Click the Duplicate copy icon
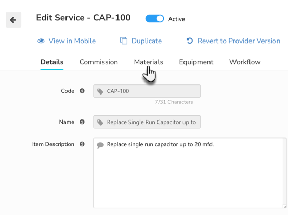 click(124, 41)
